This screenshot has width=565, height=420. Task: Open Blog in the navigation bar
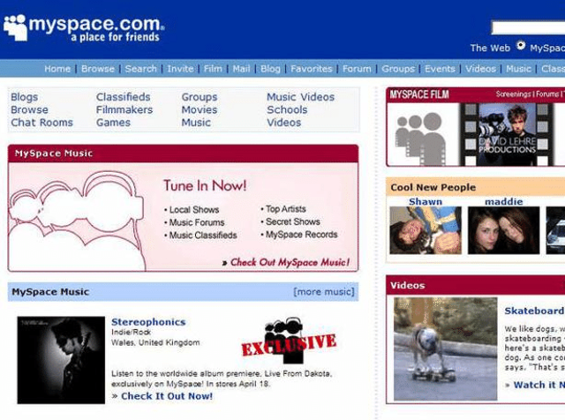[x=270, y=69]
